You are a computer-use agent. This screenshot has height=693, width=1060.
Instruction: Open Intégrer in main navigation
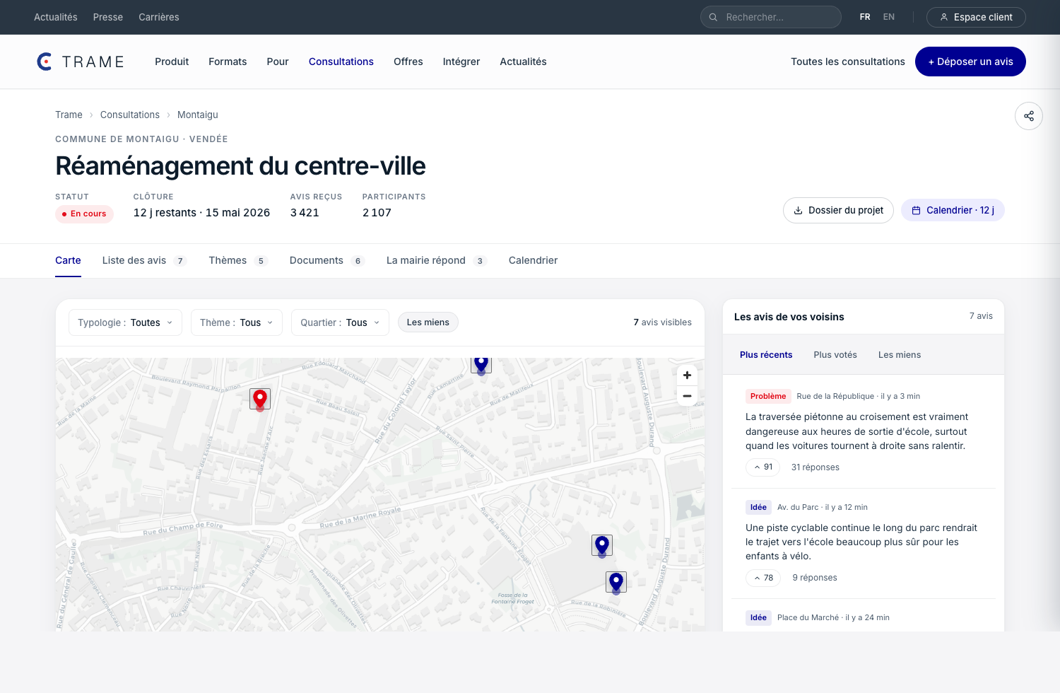point(461,62)
